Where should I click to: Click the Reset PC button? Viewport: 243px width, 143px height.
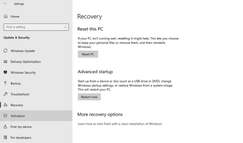tap(88, 54)
